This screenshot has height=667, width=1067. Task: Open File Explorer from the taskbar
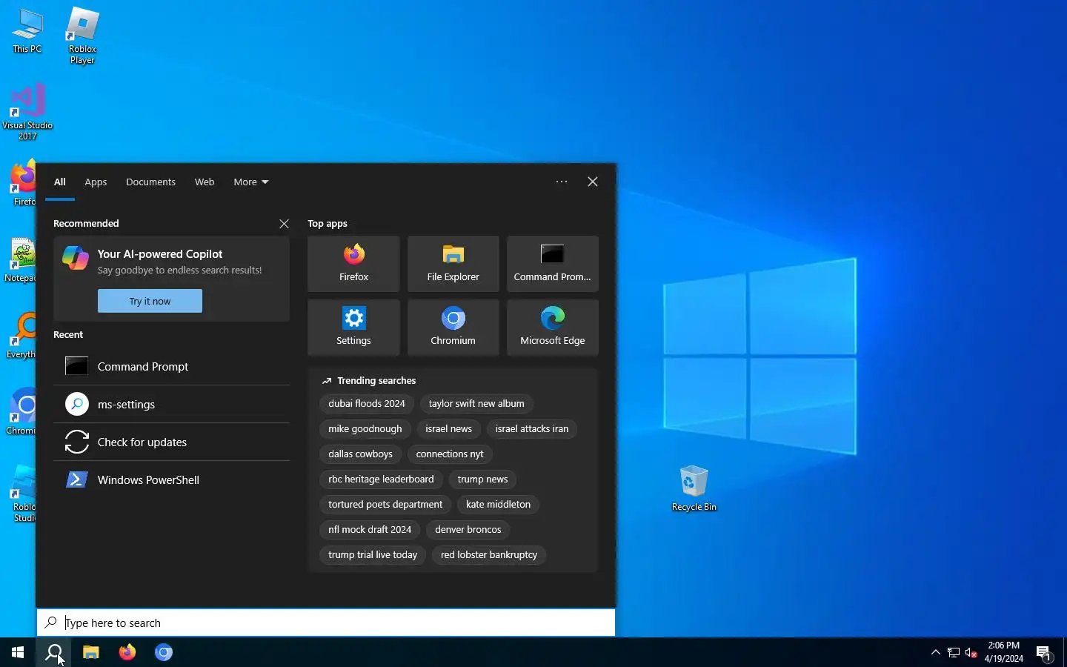pyautogui.click(x=90, y=652)
